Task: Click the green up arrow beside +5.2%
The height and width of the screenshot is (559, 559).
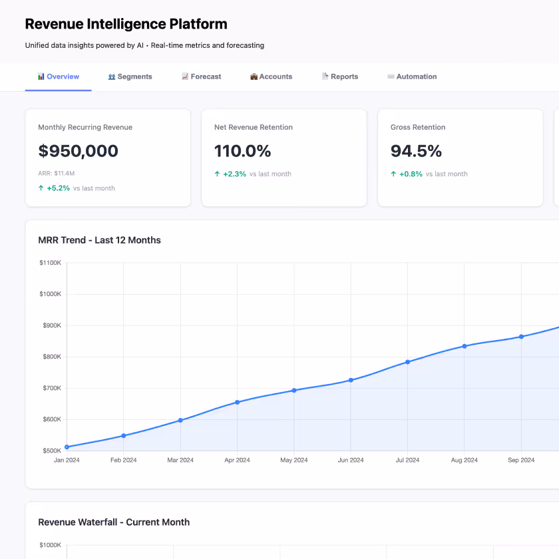Action: point(40,188)
